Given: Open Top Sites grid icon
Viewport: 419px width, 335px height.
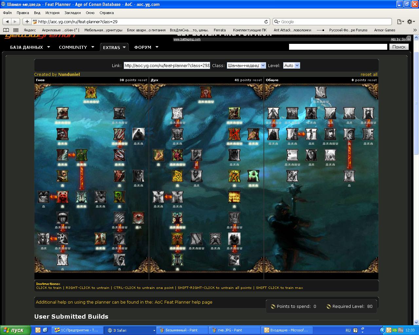Looking at the screenshot, I should tap(15, 30).
